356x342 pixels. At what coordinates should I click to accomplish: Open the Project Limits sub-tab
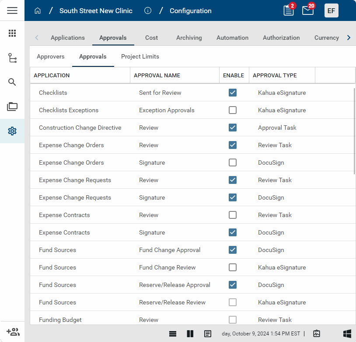pyautogui.click(x=140, y=56)
